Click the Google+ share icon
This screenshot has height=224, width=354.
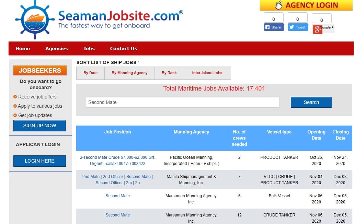point(323,29)
